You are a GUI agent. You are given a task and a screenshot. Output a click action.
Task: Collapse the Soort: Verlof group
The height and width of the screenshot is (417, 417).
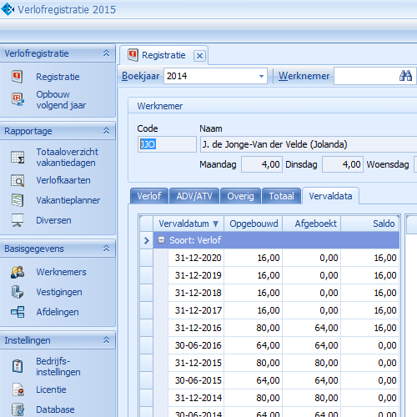[161, 240]
